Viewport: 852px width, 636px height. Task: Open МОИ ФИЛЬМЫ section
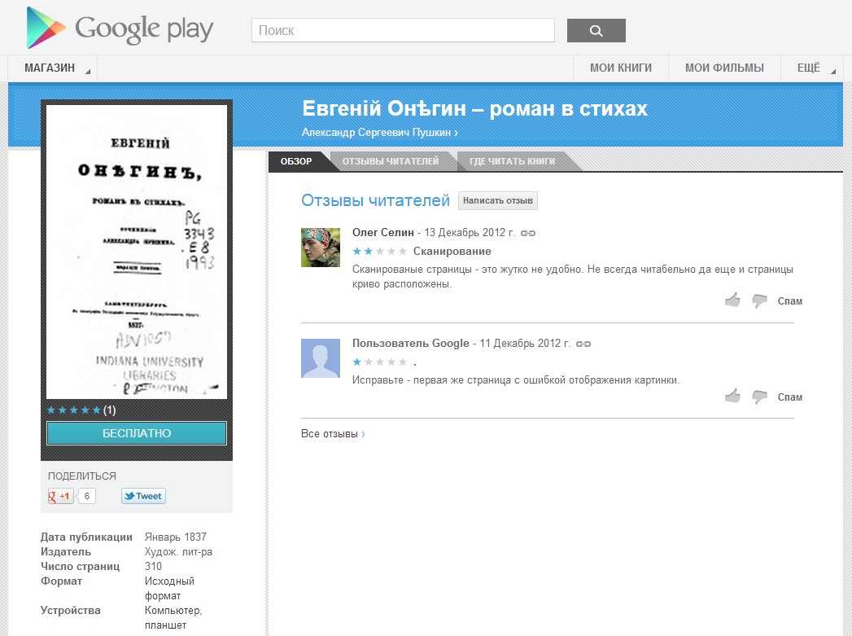[724, 68]
